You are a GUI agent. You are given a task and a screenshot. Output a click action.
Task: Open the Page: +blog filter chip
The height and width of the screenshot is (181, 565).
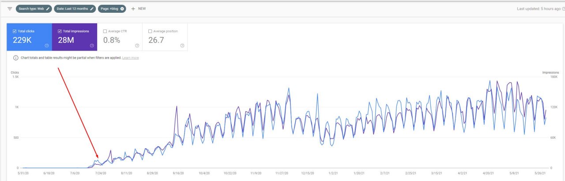[109, 9]
